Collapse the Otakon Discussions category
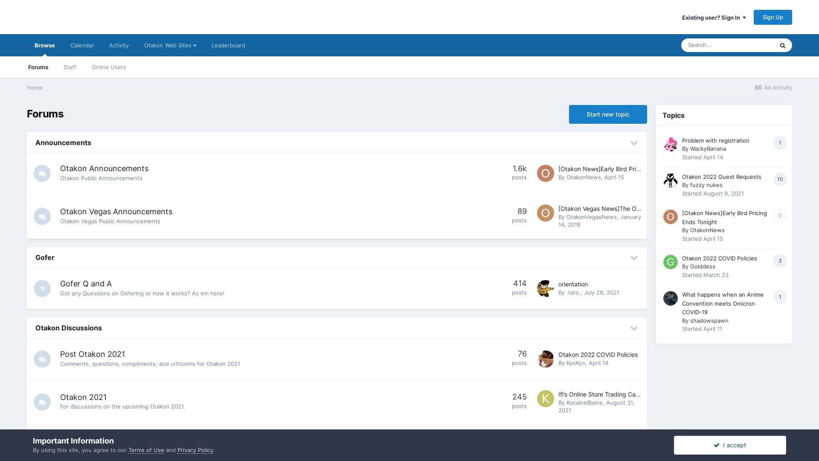This screenshot has width=819, height=461. point(634,328)
